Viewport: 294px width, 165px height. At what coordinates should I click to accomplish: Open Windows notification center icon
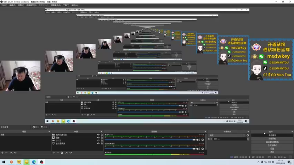point(289,162)
